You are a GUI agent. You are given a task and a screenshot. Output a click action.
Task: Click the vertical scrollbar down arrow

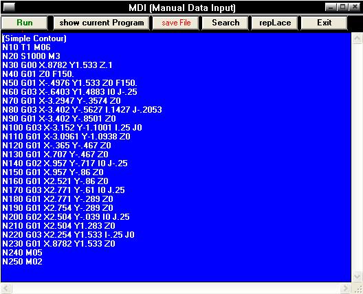click(357, 276)
